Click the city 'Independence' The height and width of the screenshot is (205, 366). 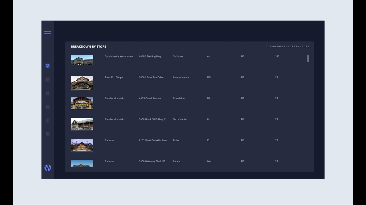[x=181, y=77]
